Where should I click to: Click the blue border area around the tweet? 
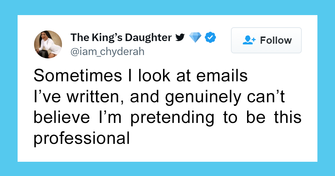click(8, 88)
